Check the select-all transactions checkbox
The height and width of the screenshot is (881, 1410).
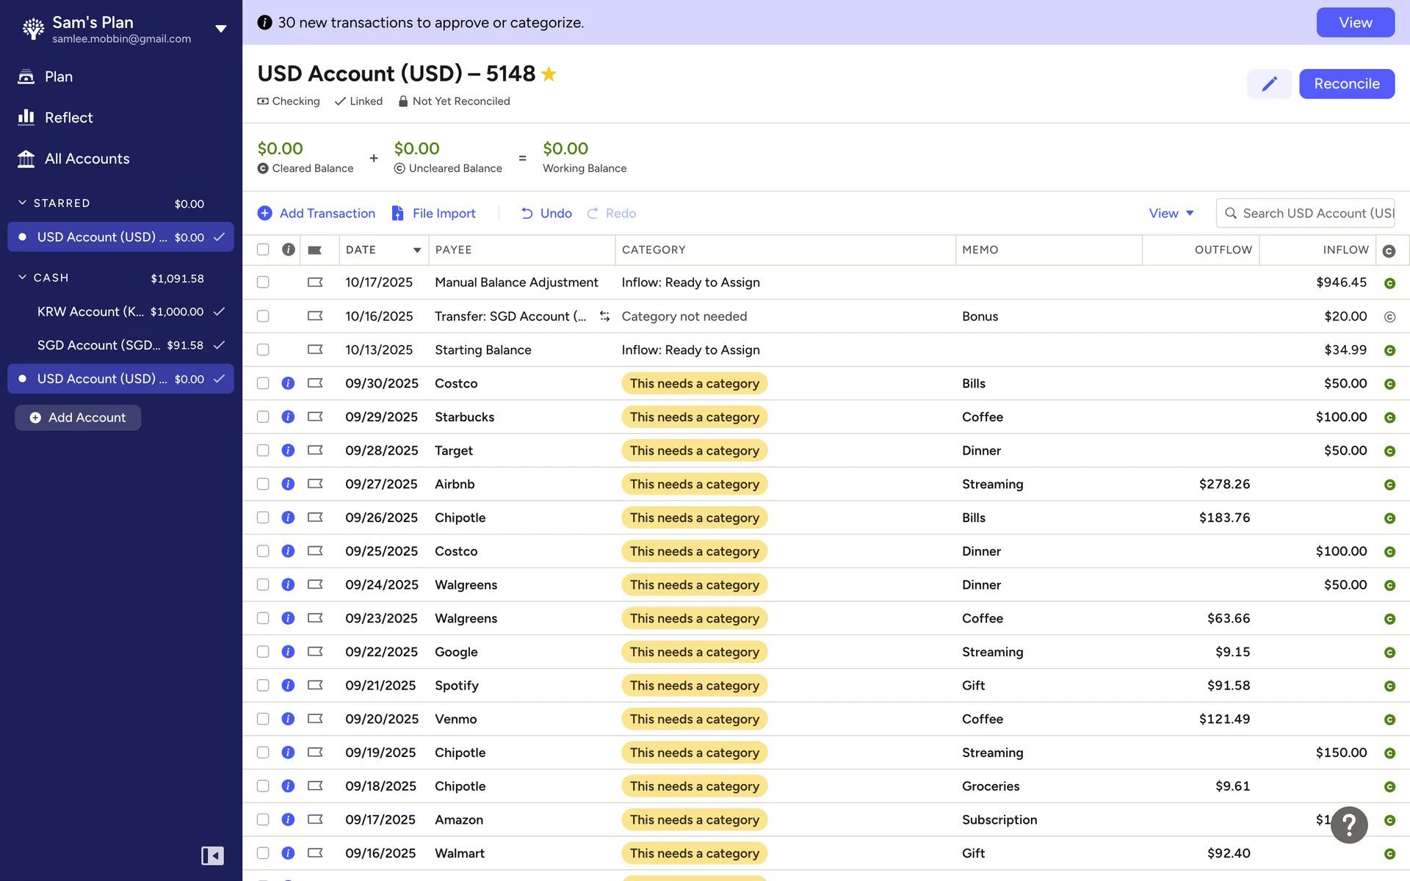(x=263, y=250)
